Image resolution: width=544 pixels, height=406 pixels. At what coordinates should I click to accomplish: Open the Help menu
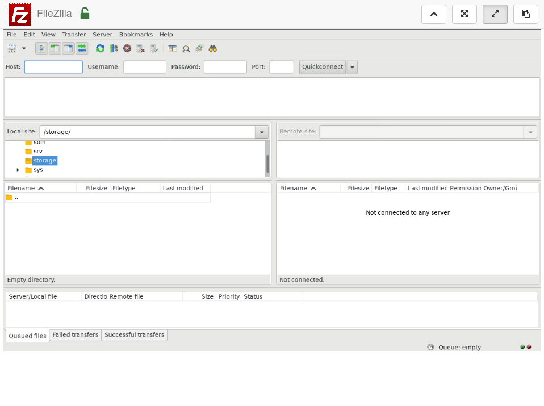pyautogui.click(x=166, y=34)
